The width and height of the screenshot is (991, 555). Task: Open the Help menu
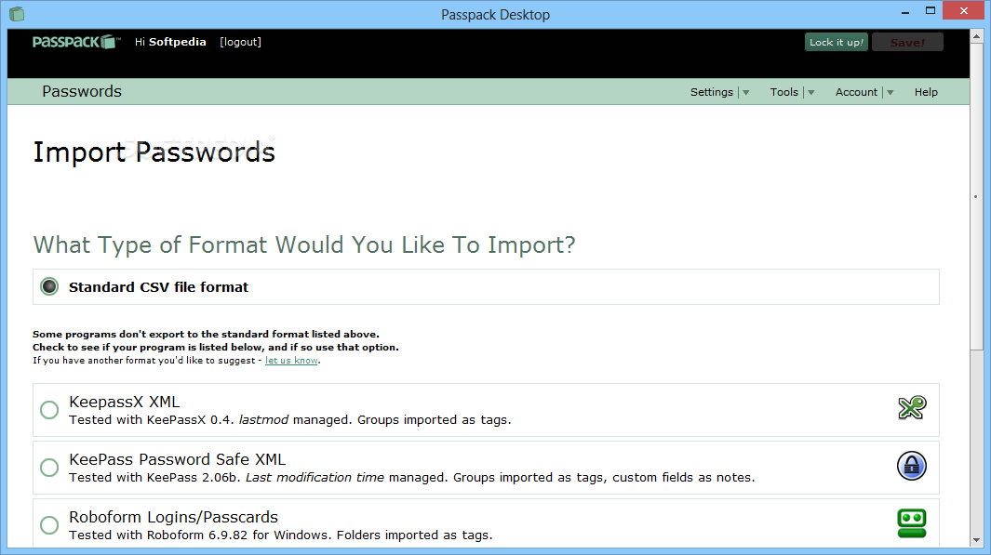pos(926,92)
